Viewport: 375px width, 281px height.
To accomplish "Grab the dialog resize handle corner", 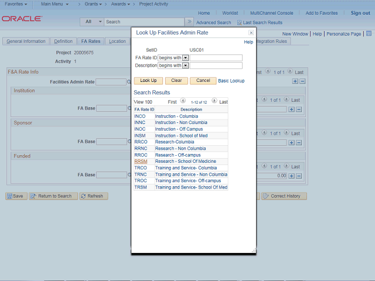I will (254, 251).
